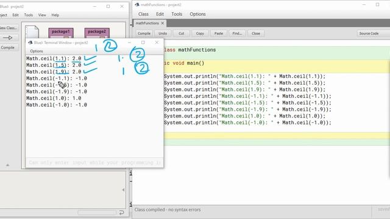This screenshot has width=390, height=219.
Task: Close the mathFunctions tab with its X
Action: [x=163, y=23]
